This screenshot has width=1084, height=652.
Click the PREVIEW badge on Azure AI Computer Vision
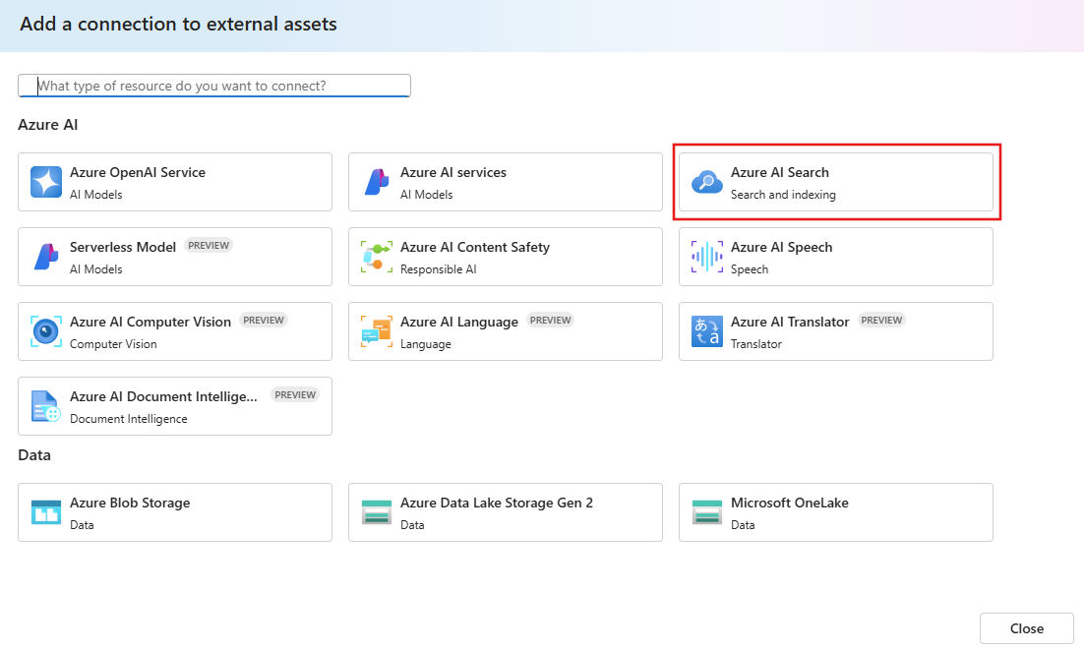click(264, 321)
